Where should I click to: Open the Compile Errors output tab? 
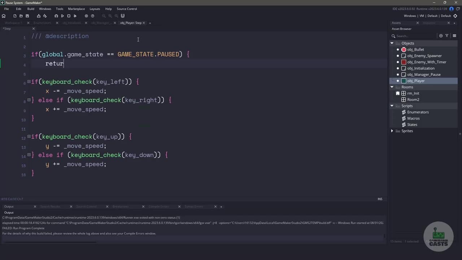point(158,207)
